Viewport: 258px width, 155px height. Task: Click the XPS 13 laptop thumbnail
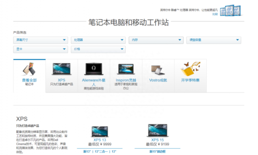(100, 131)
